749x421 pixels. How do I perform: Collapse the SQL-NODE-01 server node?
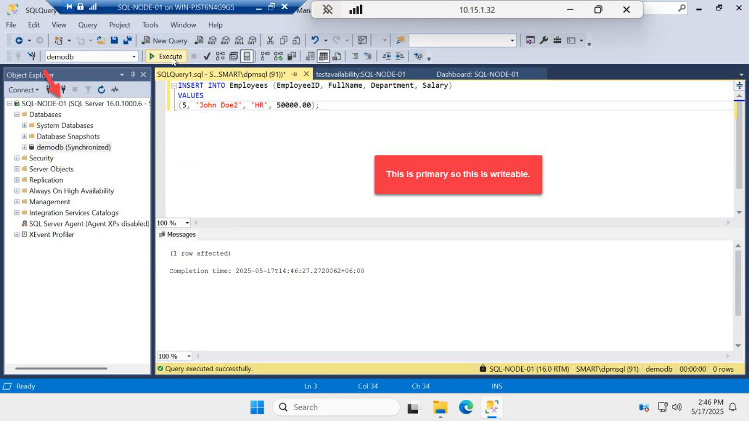pos(9,103)
